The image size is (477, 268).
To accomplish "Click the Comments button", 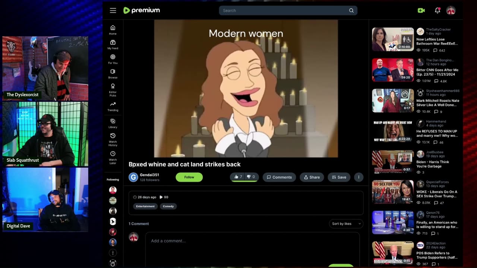I will [x=279, y=177].
